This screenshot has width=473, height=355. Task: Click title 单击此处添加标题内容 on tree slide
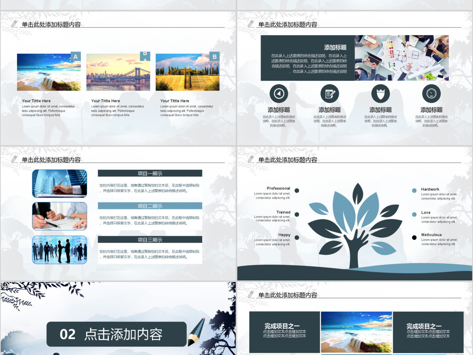pos(288,160)
